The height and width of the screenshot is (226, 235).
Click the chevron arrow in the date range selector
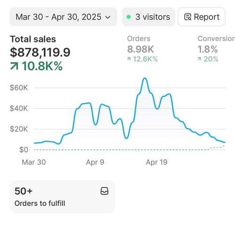pyautogui.click(x=108, y=17)
